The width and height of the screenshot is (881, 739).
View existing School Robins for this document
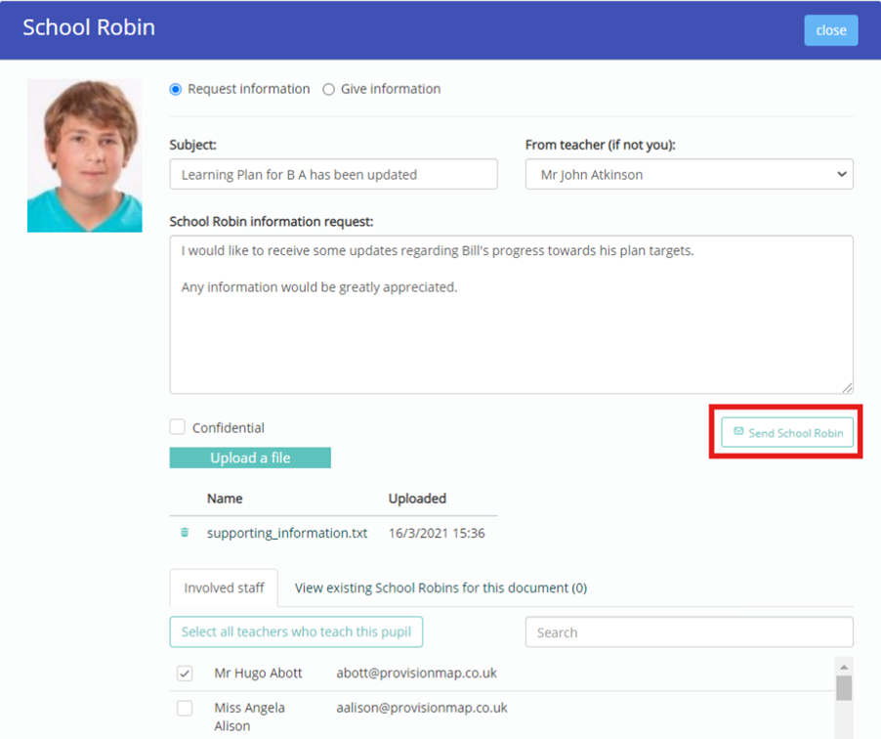coord(440,587)
